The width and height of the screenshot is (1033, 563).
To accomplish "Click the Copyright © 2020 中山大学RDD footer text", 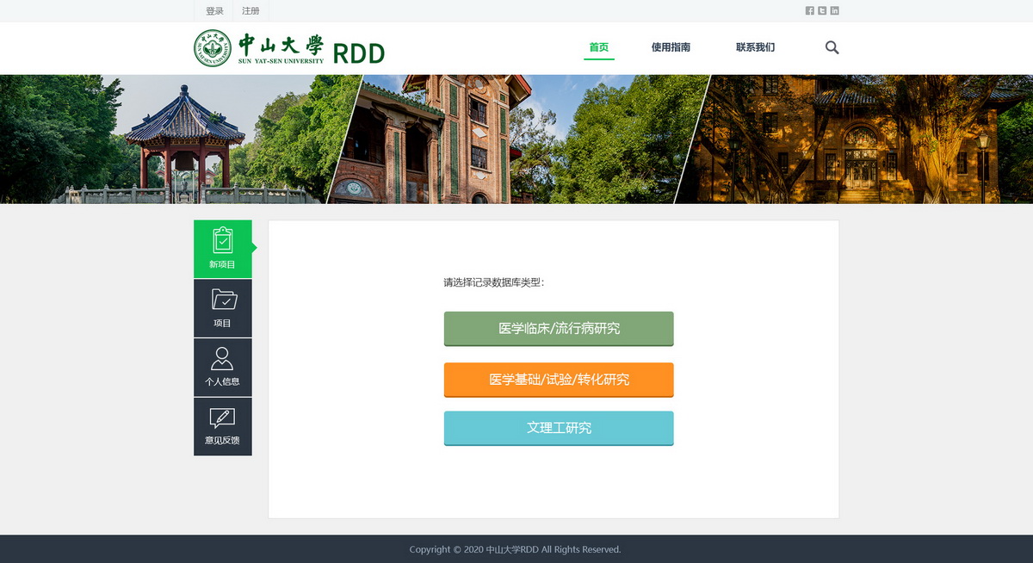I will (515, 549).
